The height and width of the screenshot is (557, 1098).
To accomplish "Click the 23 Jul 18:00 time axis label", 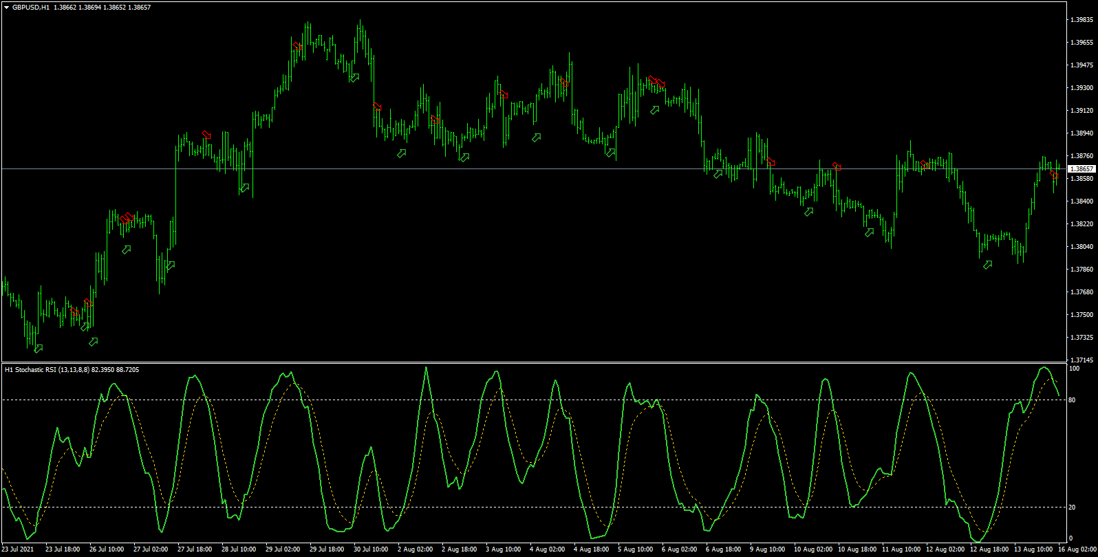I will pos(63,549).
